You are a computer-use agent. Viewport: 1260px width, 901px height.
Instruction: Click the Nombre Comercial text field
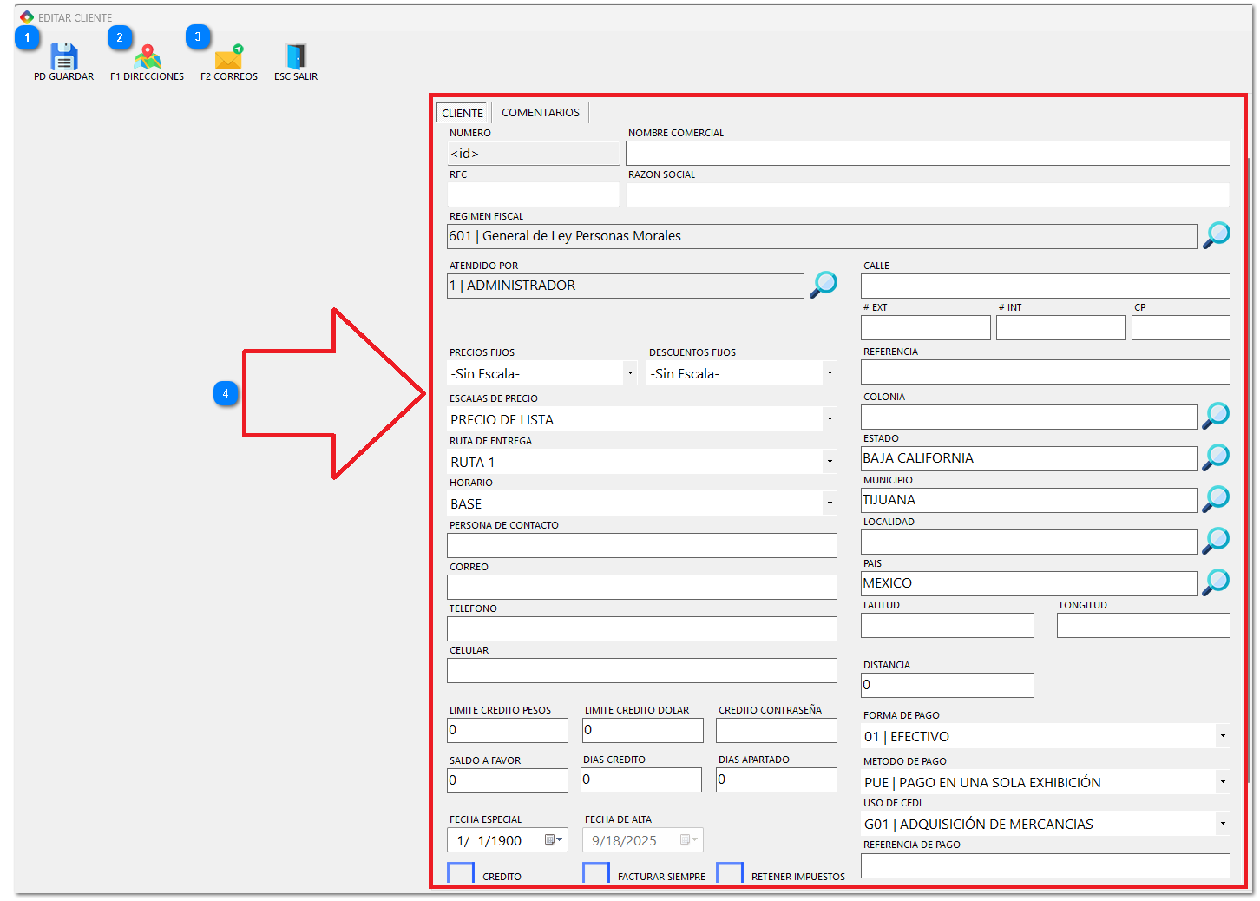927,154
